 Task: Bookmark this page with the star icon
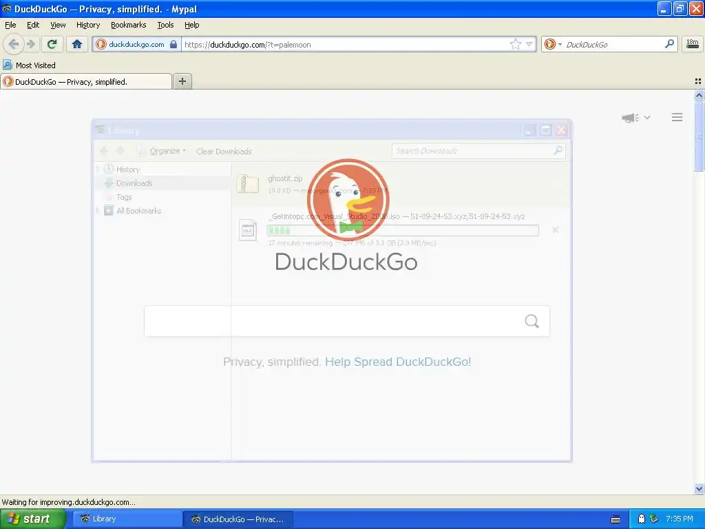pos(515,44)
